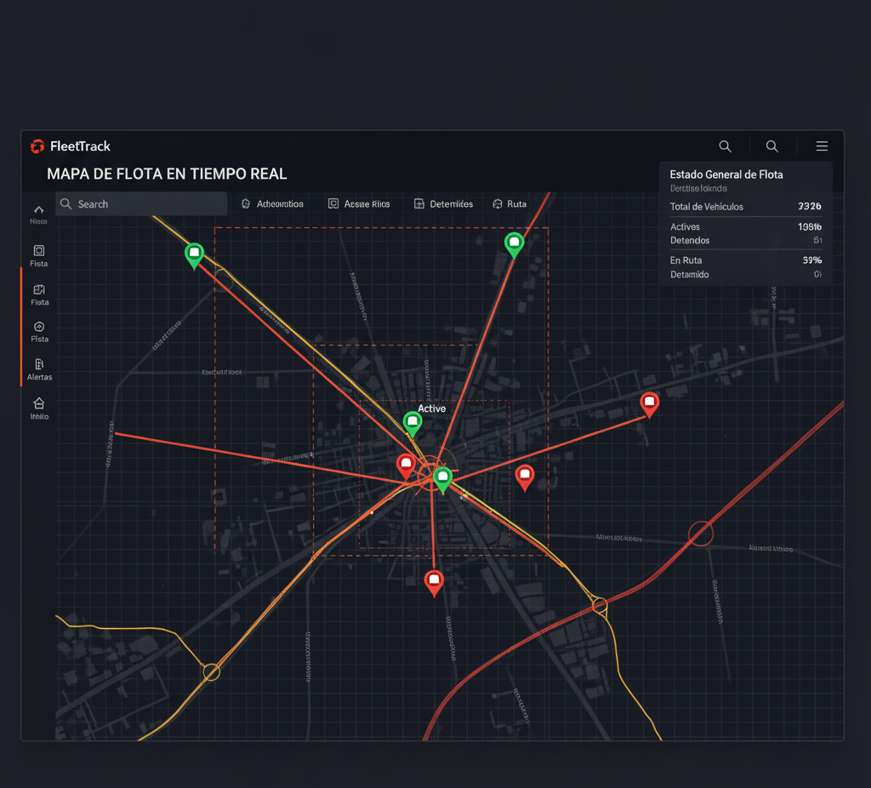This screenshot has height=788, width=871.
Task: Go to the home icon in sidebar
Action: (x=39, y=403)
